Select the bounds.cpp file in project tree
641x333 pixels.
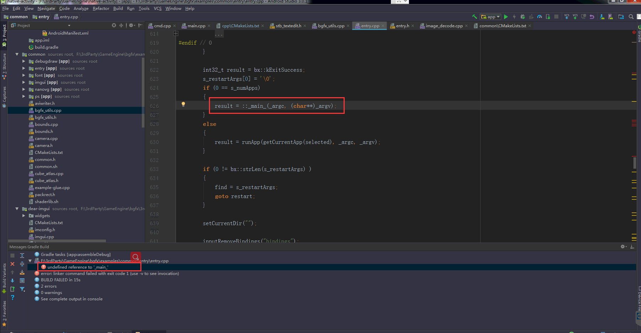(x=46, y=124)
